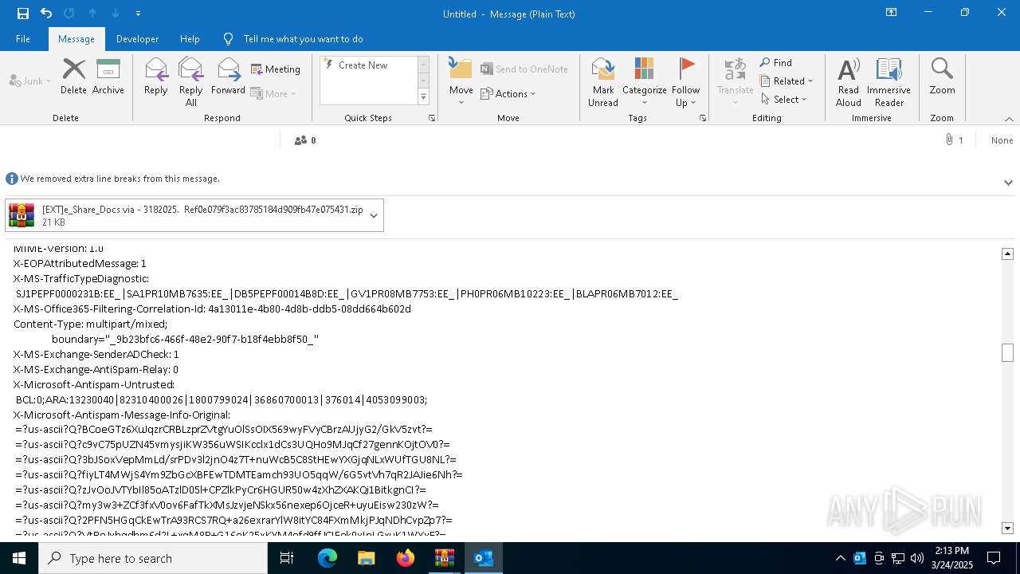
Task: Undo last action in title bar
Action: pyautogui.click(x=46, y=14)
